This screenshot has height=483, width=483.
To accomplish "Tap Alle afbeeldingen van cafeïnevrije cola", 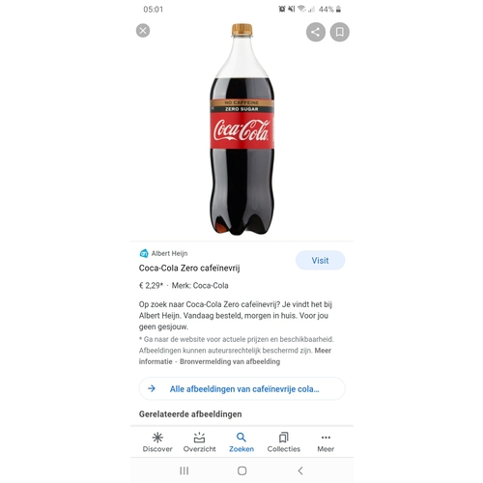I will click(242, 388).
